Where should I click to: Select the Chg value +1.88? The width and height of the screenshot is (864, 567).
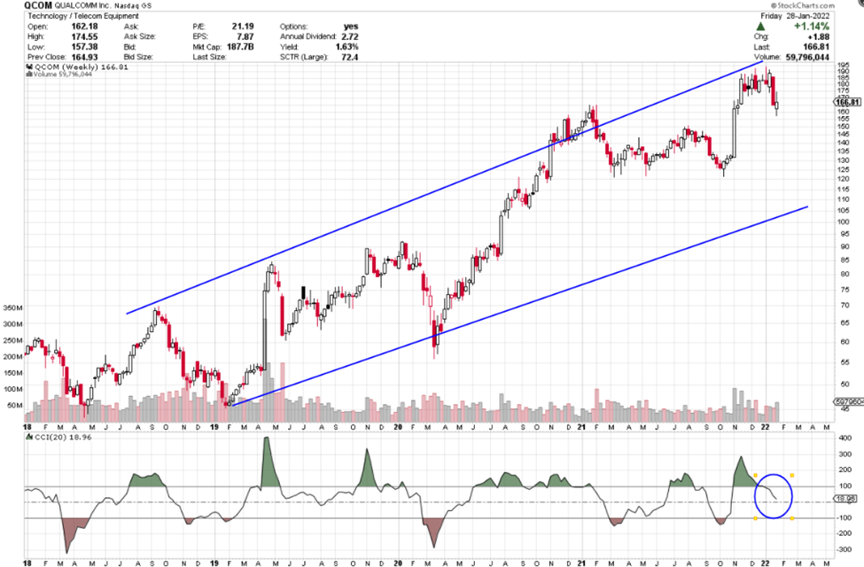(818, 36)
